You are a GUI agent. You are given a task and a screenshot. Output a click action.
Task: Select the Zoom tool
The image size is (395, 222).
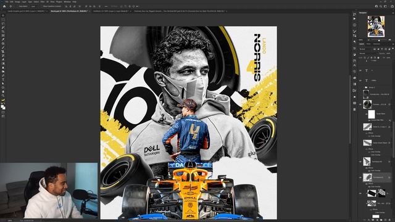point(2,96)
